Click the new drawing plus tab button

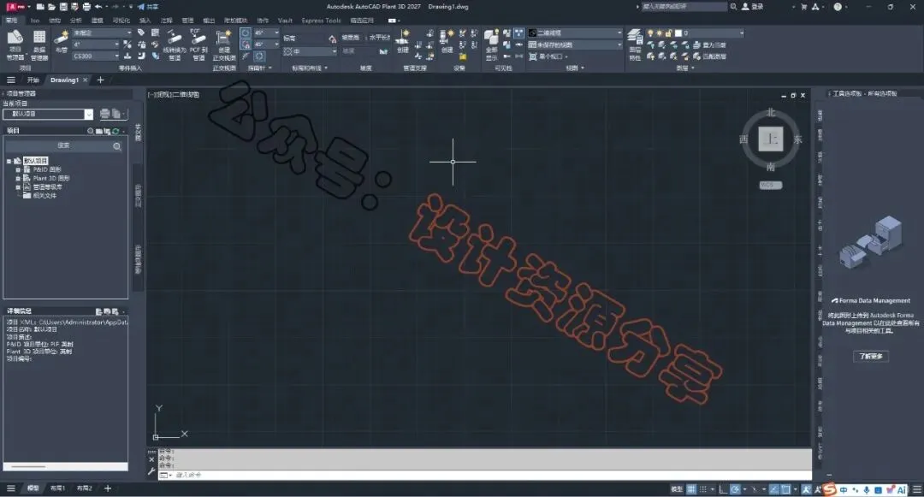coord(100,80)
